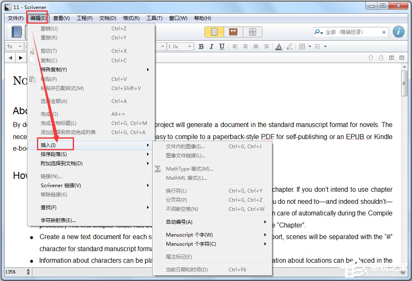Open the 格式(R) menu
This screenshot has width=412, height=281.
pyautogui.click(x=131, y=18)
